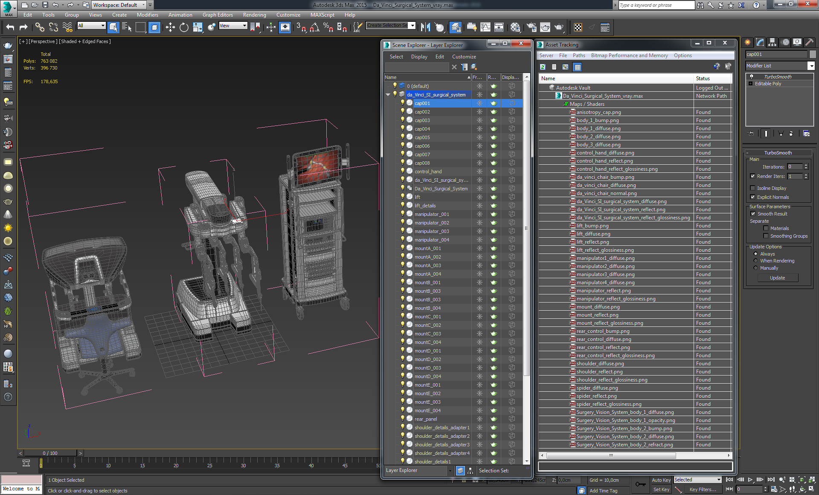This screenshot has height=495, width=819.
Task: Collapse the da_Vinci_SI_surgical_system layer
Action: [x=388, y=95]
